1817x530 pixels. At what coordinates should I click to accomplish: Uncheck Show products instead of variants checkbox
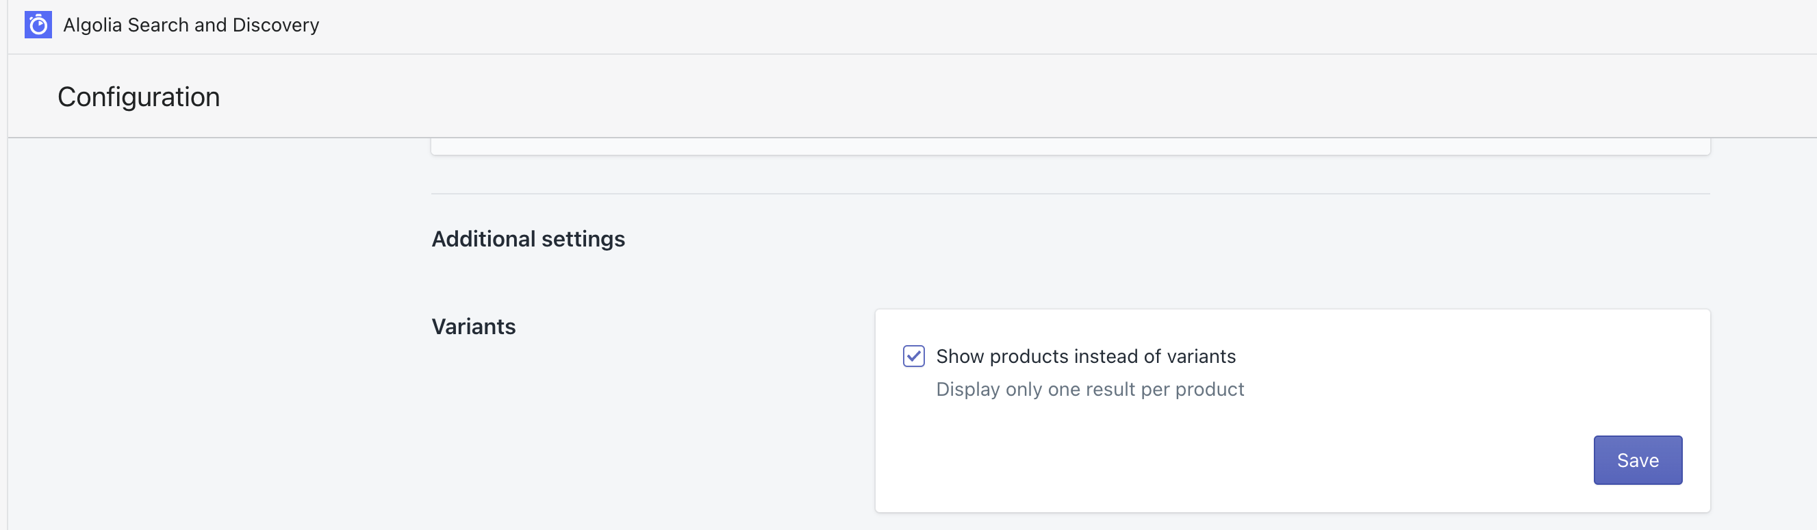(913, 356)
